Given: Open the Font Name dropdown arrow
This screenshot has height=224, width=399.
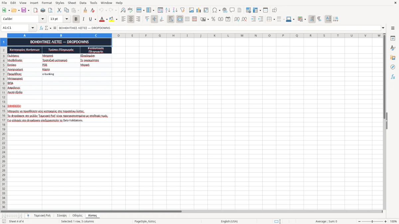Looking at the screenshot, I should (43, 19).
